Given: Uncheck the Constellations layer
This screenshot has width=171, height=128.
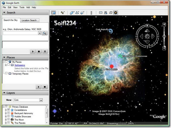Looking at the screenshot, I should pos(9,110).
